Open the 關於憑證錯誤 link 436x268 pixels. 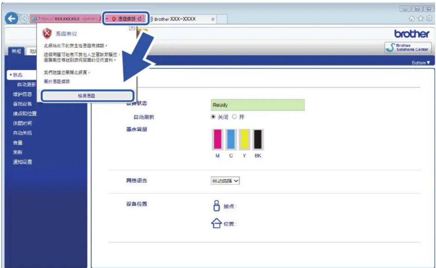coord(57,82)
